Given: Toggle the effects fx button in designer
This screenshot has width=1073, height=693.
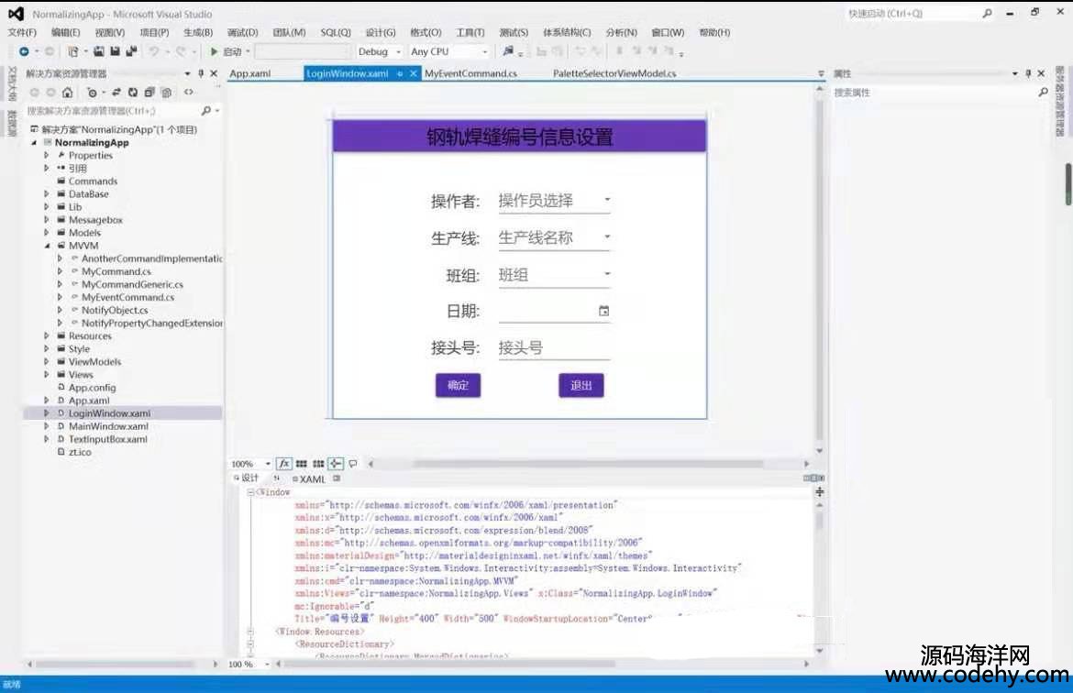Looking at the screenshot, I should pos(284,464).
